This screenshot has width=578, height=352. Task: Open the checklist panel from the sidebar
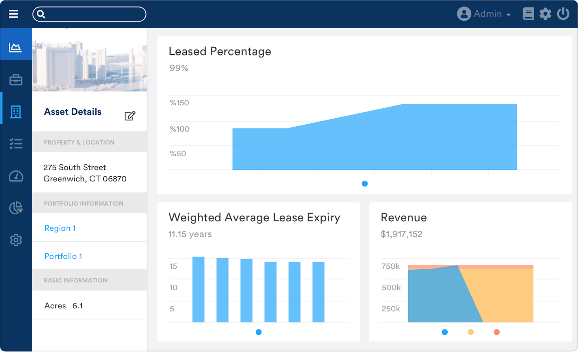tap(16, 144)
